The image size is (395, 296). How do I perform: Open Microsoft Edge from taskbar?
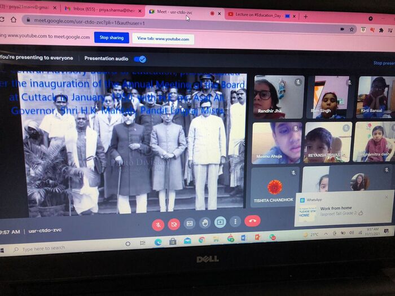click(x=158, y=242)
